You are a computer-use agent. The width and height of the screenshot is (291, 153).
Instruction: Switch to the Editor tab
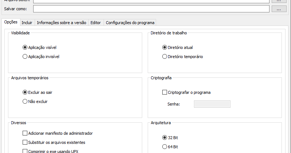coord(96,23)
